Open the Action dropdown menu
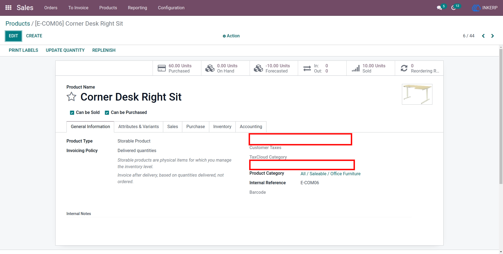This screenshot has width=503, height=254. (x=231, y=36)
